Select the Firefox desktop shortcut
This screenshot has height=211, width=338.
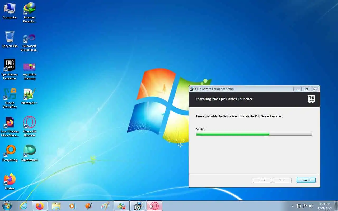(10, 181)
